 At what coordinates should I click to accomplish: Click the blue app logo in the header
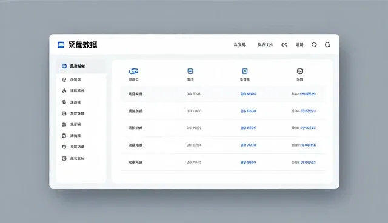click(x=61, y=45)
